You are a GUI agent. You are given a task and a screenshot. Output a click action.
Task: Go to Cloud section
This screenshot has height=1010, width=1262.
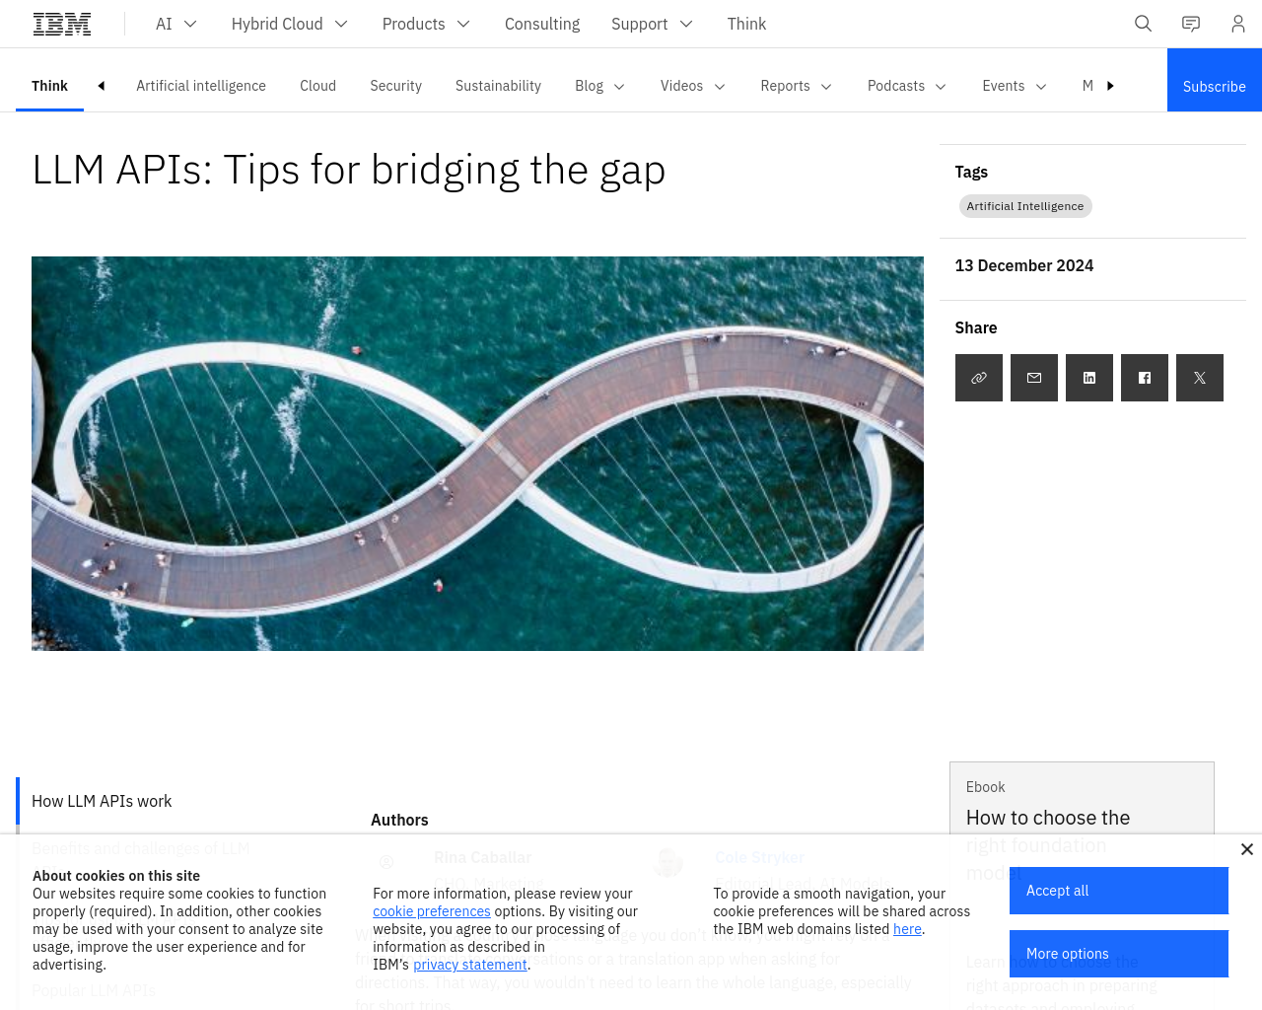point(317,86)
